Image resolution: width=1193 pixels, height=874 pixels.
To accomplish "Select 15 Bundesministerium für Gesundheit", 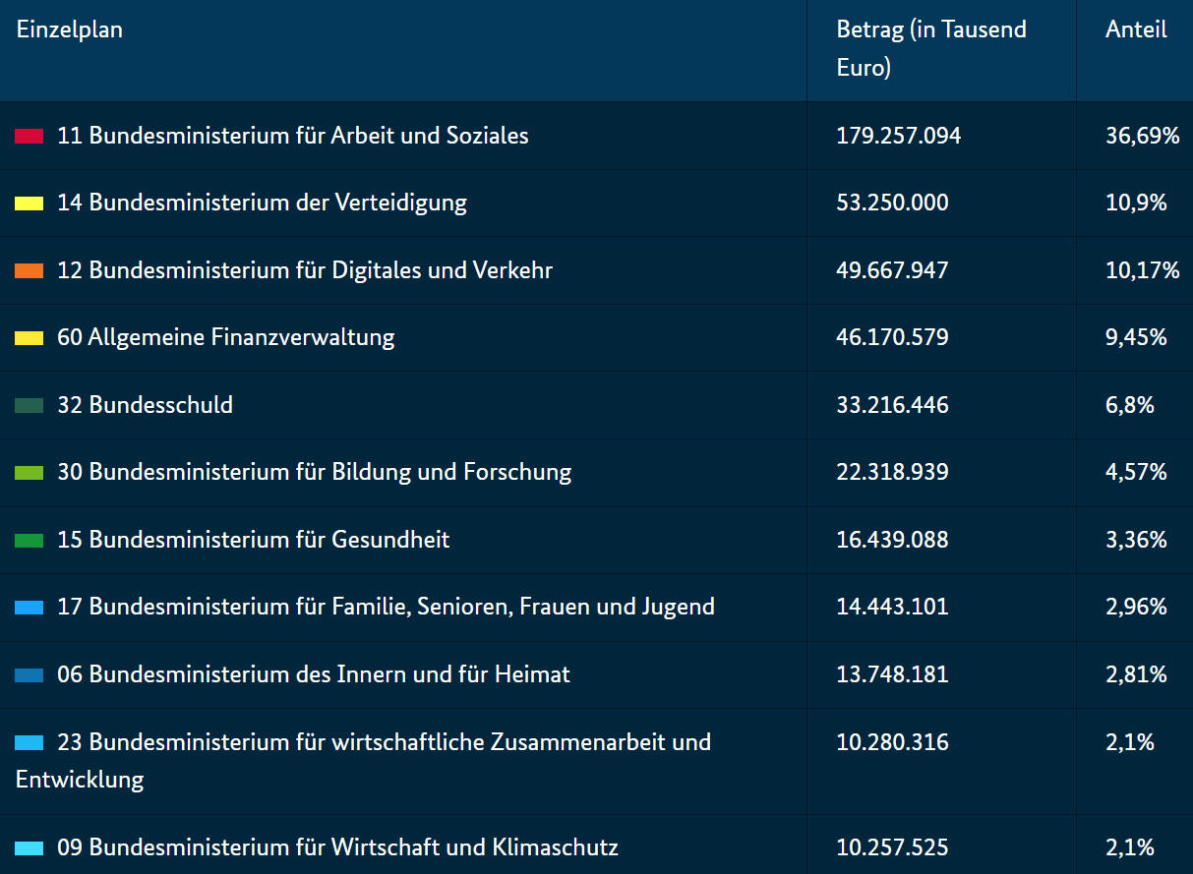I will coord(254,540).
